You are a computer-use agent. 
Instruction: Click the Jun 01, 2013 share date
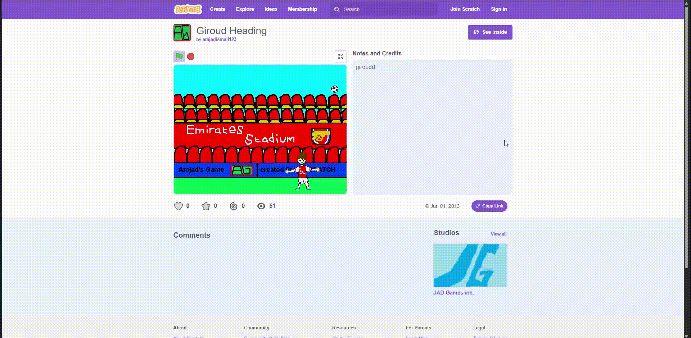click(x=445, y=206)
